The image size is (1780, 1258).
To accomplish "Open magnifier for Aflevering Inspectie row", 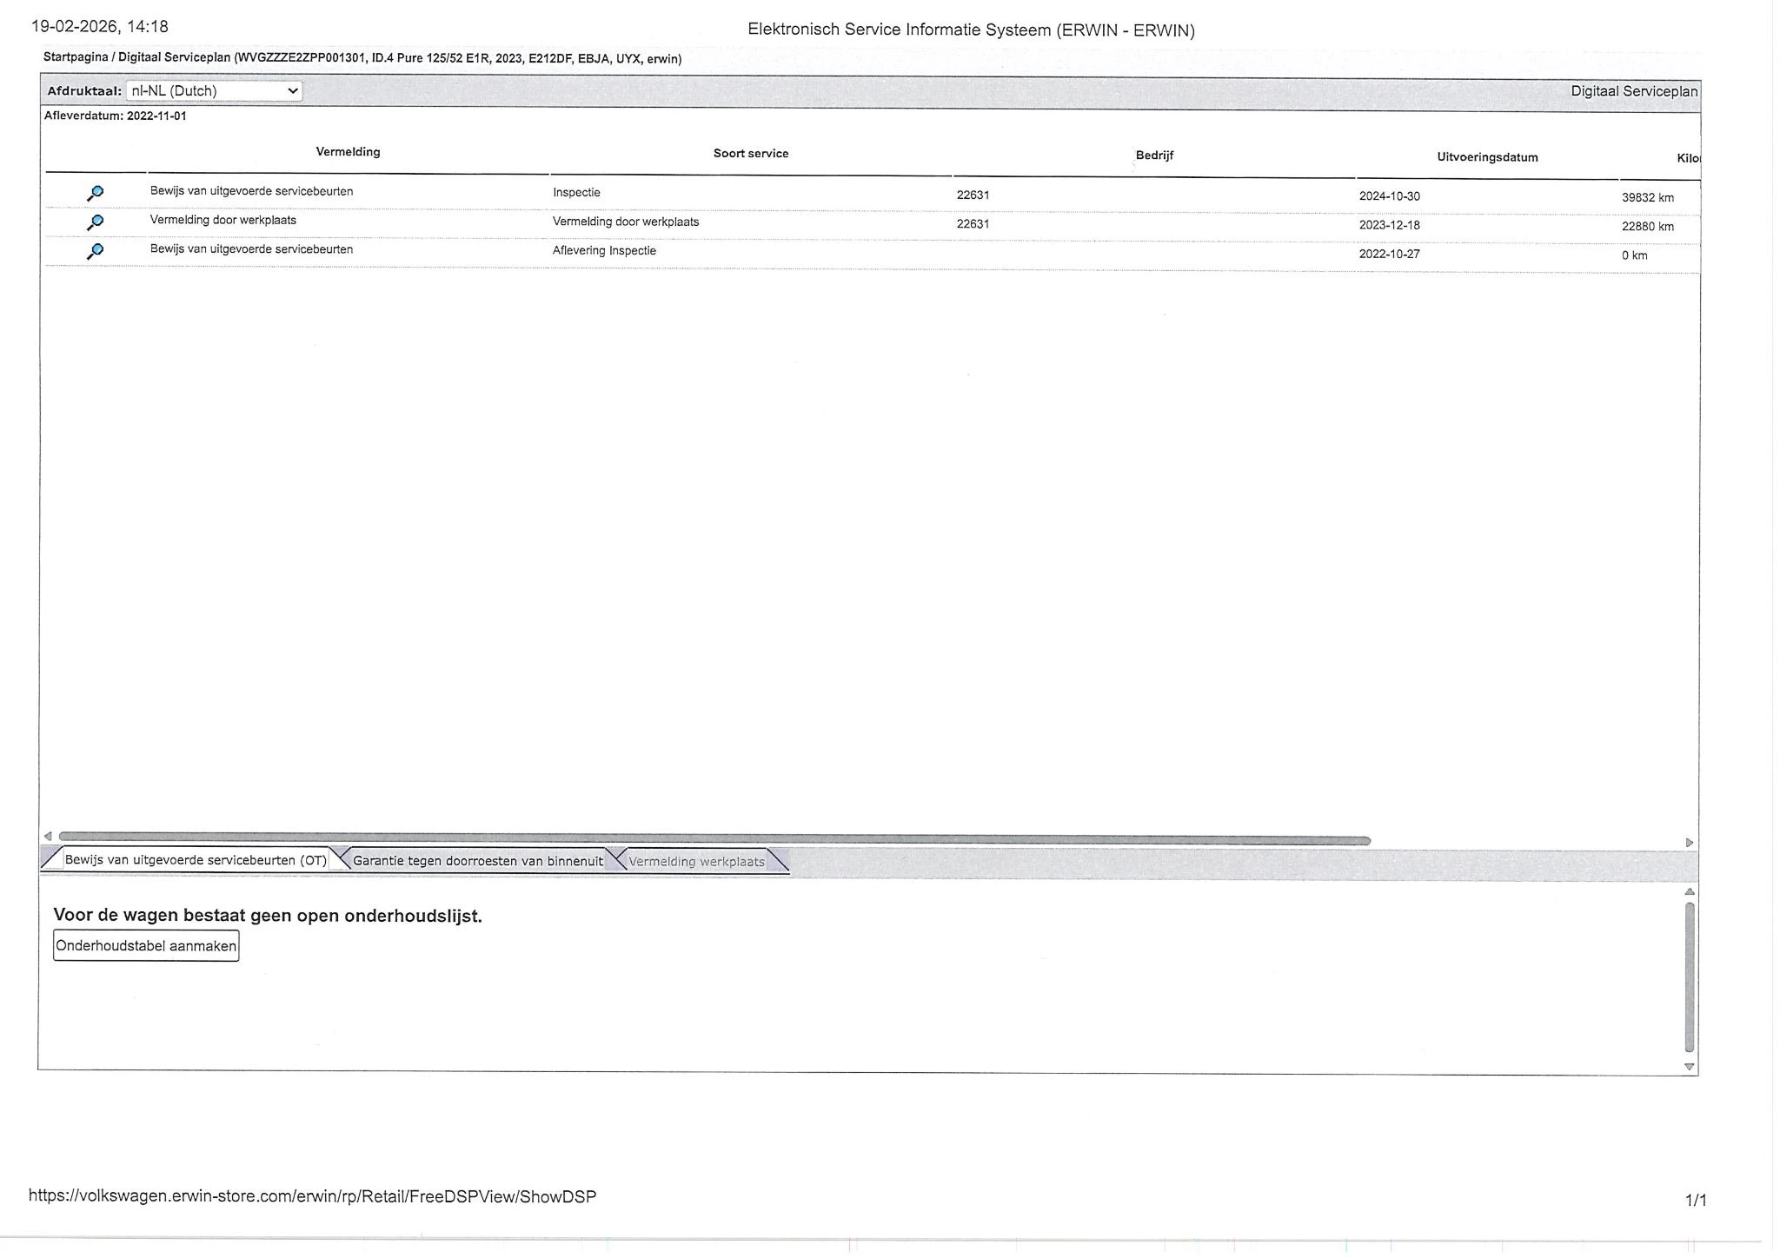I will coord(96,251).
